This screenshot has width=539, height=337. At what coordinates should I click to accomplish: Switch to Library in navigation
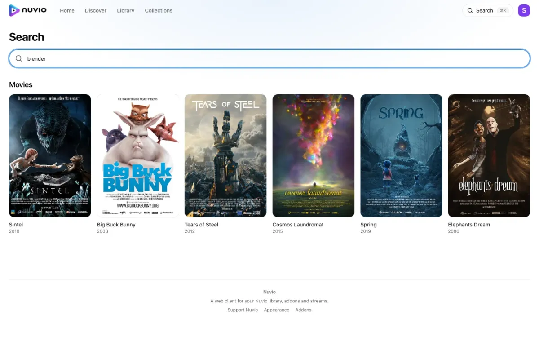tap(125, 10)
